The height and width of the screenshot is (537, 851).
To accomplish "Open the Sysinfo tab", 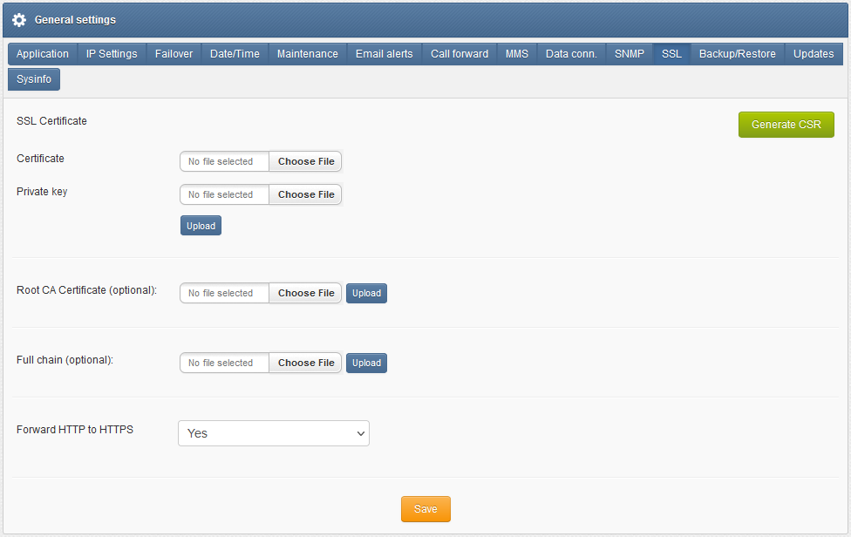I will click(x=34, y=79).
